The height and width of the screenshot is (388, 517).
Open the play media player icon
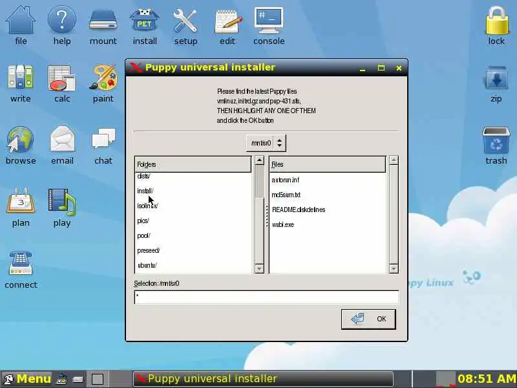point(62,207)
